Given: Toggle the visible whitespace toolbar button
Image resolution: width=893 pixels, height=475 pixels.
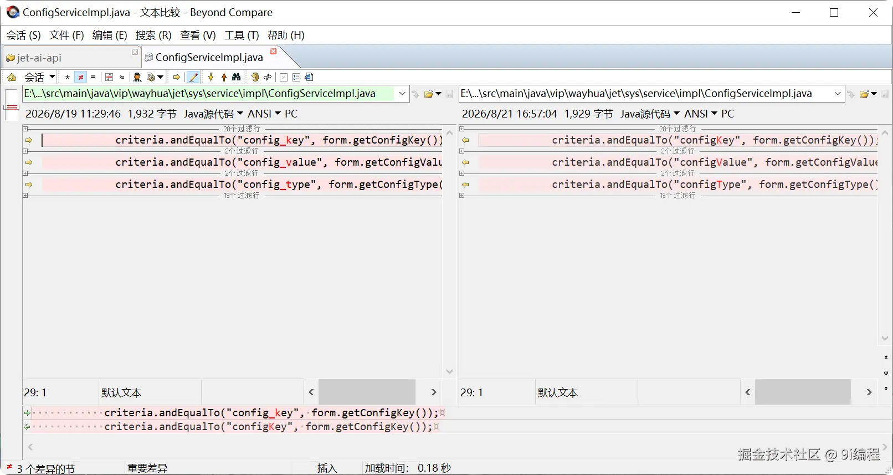Looking at the screenshot, I should click(x=284, y=77).
